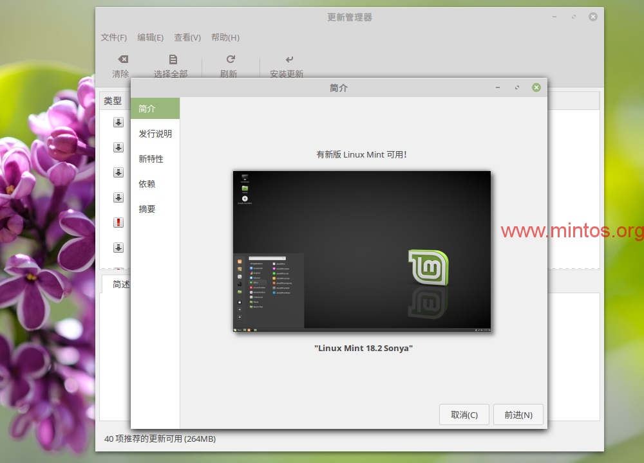
Task: Open the 编辑(E) menu in Update Manager
Action: 150,38
